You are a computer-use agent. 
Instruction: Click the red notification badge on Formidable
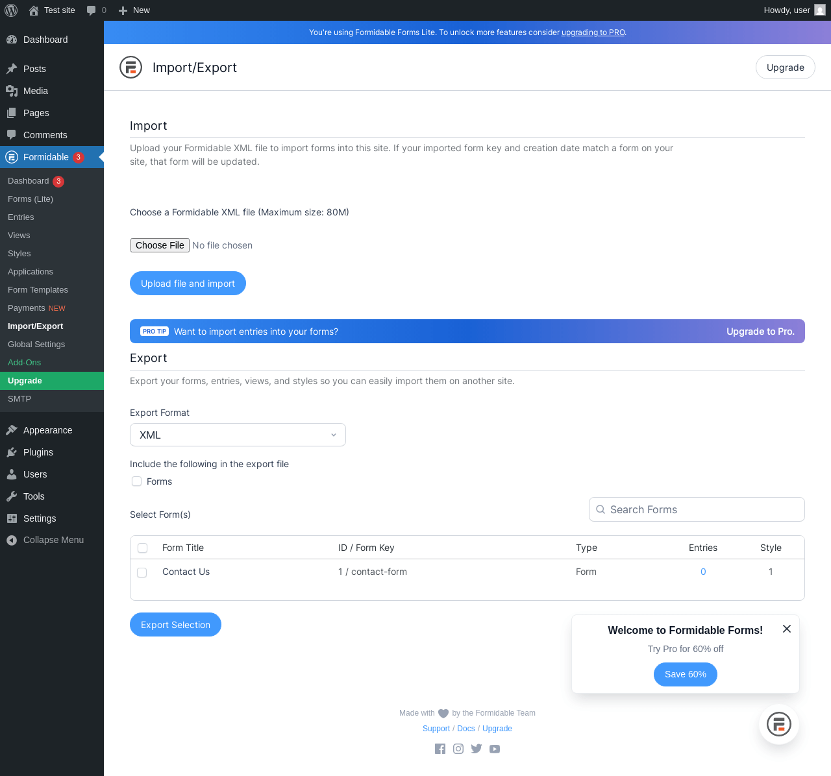point(79,157)
